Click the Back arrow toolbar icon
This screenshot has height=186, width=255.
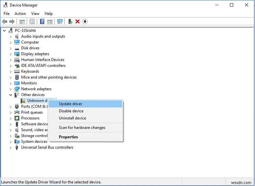click(x=5, y=21)
